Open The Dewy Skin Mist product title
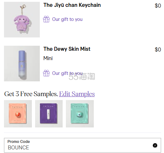This screenshot has height=153, width=164. (x=67, y=49)
